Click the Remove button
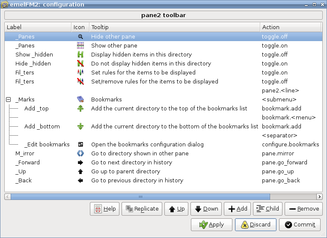Screen dimensions: 327x238 [303, 209]
